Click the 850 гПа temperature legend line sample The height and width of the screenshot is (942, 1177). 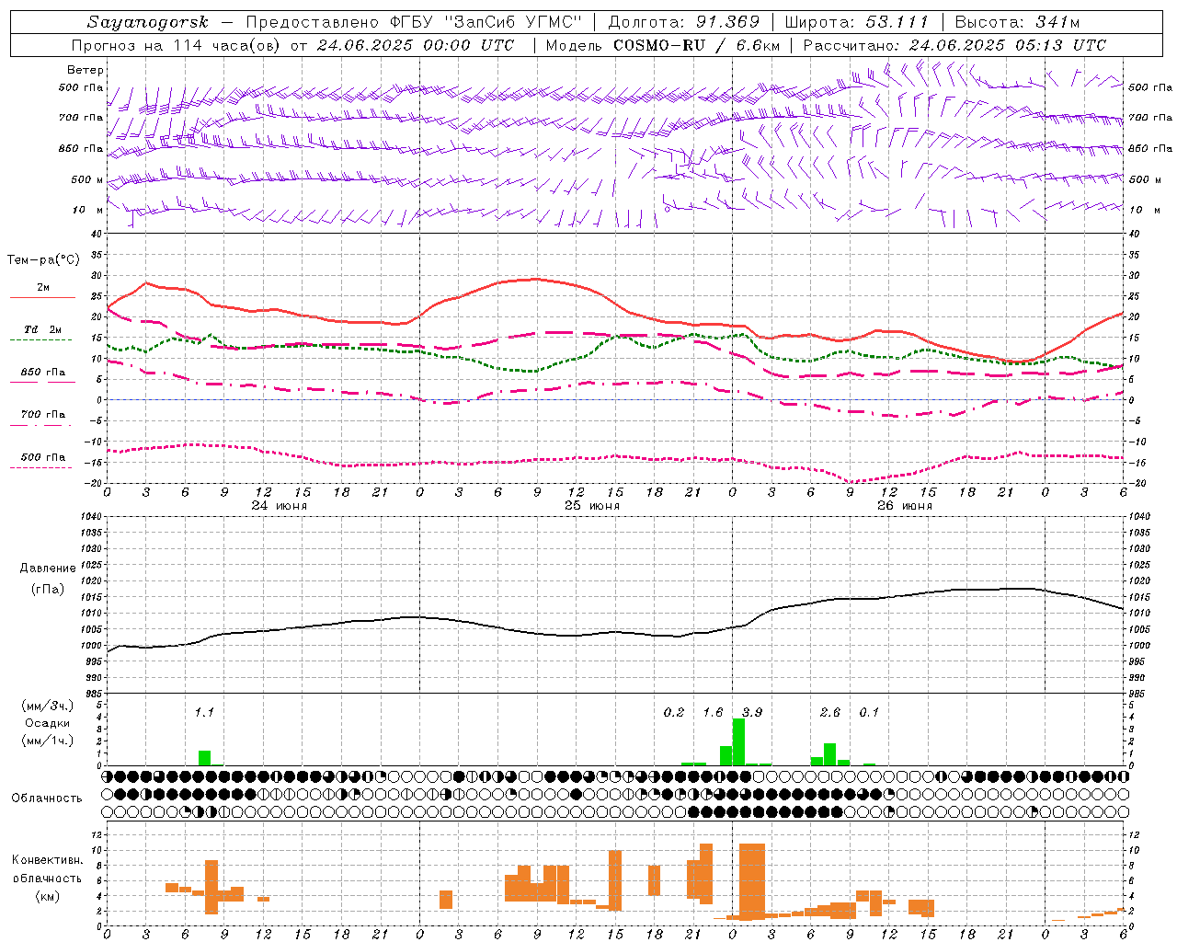[x=42, y=382]
